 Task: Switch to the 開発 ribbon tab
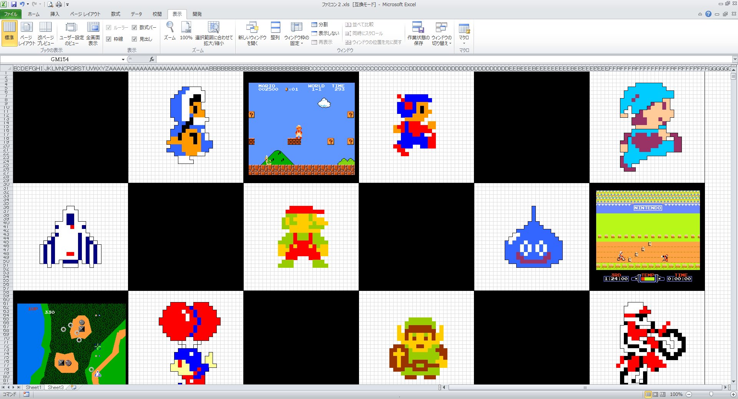point(197,14)
